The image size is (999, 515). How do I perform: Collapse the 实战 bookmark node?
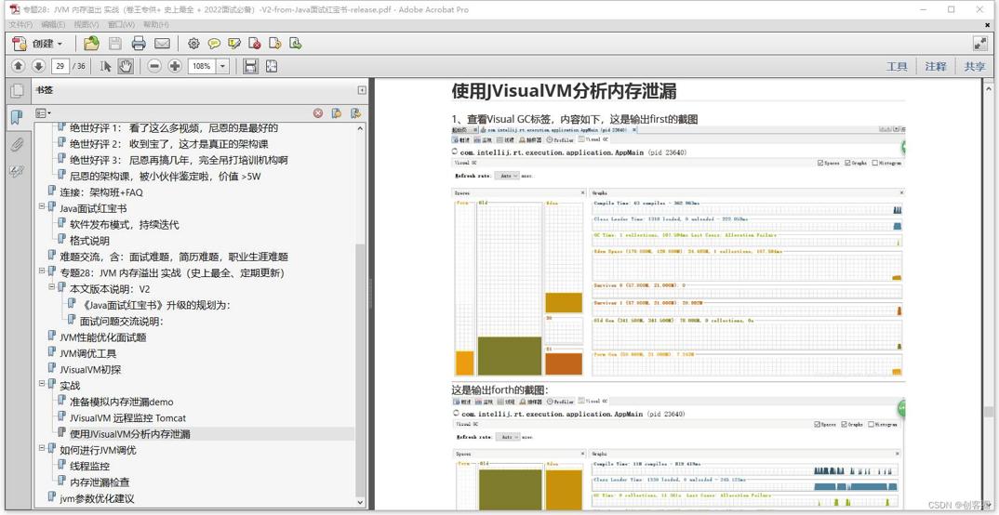pyautogui.click(x=42, y=385)
